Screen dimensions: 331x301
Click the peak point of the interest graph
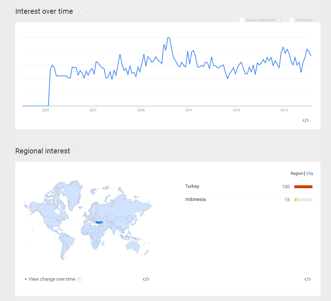click(169, 38)
